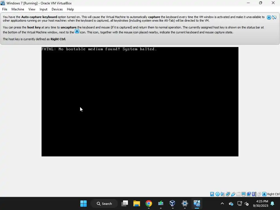Screen dimensions: 280x210
Task: Click the 'FATAL: No bootable medium found' text
Action: pos(99,49)
